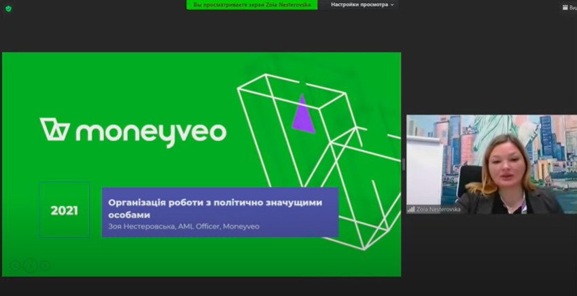Click the green encryption shield icon
577x296 pixels.
point(8,8)
